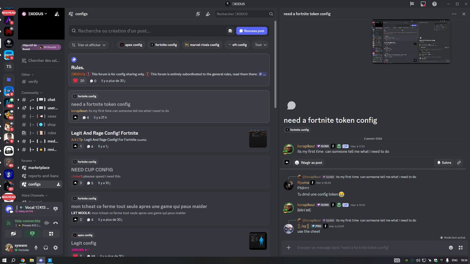
Task: Attach image icon in post search bar
Action: pyautogui.click(x=230, y=31)
